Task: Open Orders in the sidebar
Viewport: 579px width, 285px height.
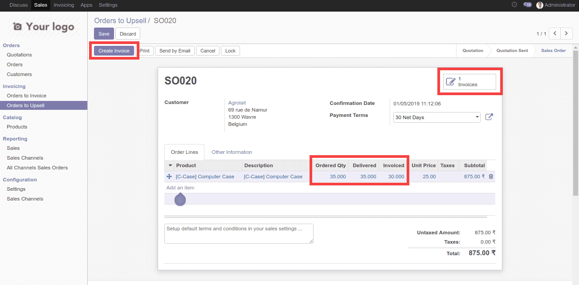Action: (x=15, y=64)
